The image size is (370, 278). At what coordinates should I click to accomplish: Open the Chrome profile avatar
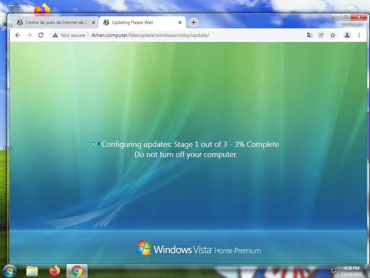(347, 35)
